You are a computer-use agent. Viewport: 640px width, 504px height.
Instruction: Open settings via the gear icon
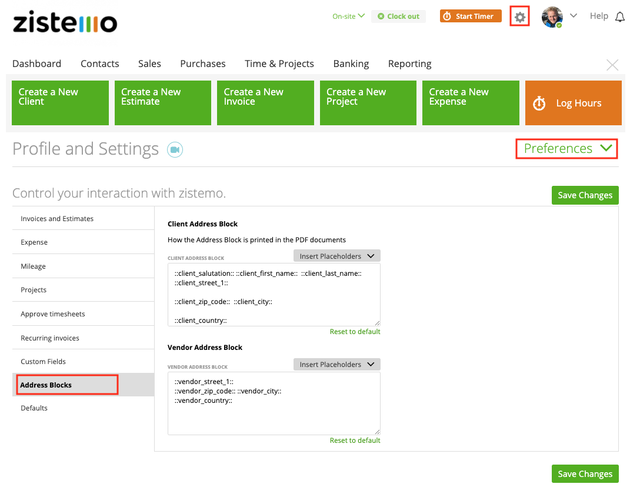click(519, 17)
